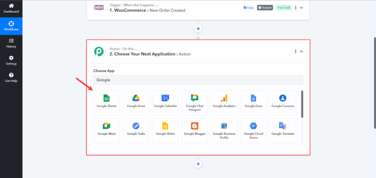Select the Google Meet app

pyautogui.click(x=106, y=131)
